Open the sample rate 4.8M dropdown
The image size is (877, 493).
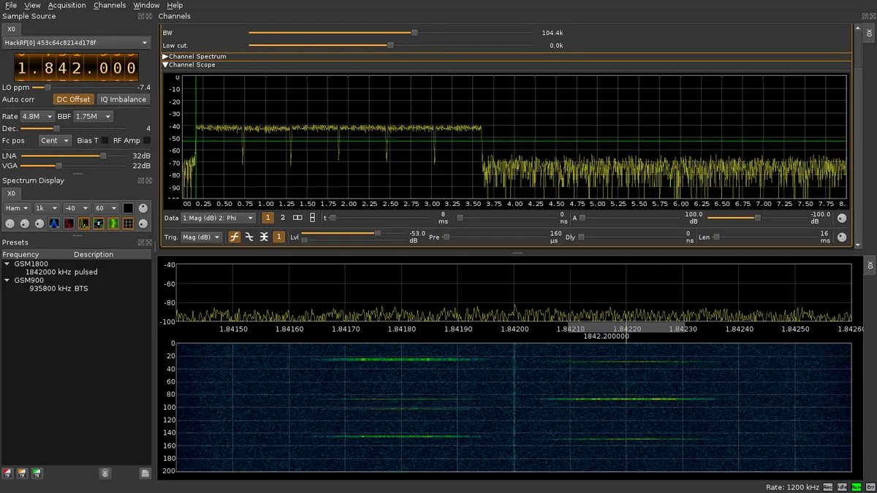click(38, 116)
